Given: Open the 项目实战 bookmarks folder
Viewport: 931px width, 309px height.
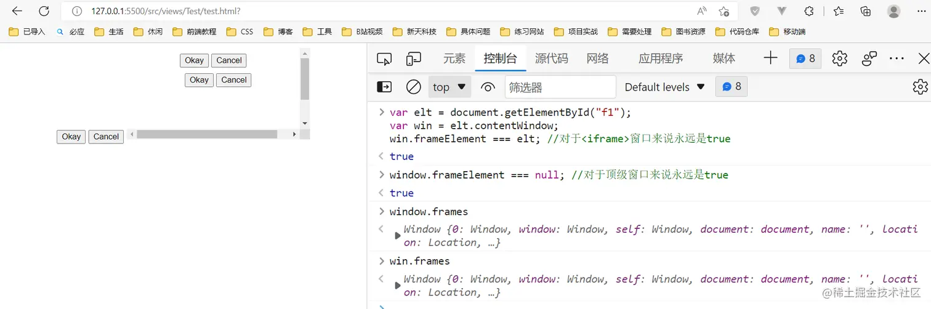Looking at the screenshot, I should (x=576, y=31).
